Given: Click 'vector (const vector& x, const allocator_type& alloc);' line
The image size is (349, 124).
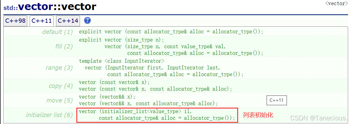Looking at the screenshot, I should pyautogui.click(x=155, y=89).
